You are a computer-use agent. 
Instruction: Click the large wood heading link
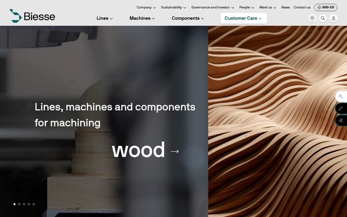click(x=138, y=150)
